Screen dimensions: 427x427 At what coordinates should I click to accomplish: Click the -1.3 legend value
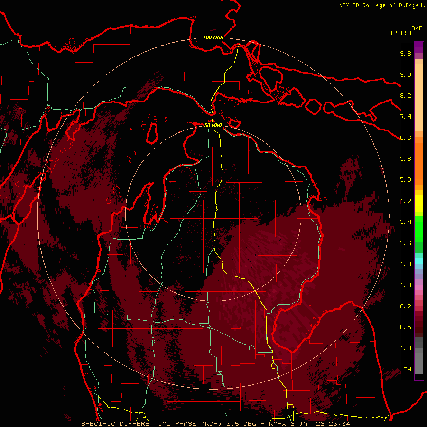click(404, 348)
